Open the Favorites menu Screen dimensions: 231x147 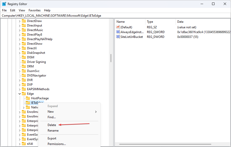pyautogui.click(x=34, y=10)
